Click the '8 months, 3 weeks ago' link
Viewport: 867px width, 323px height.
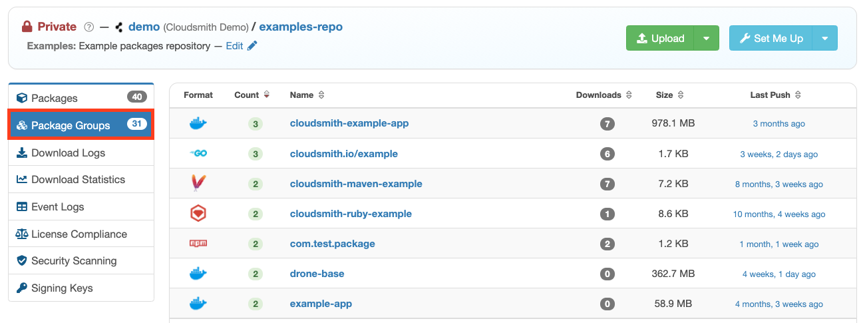point(779,184)
